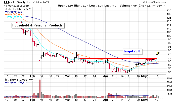Click the Volume 1.9M header value

point(128,6)
